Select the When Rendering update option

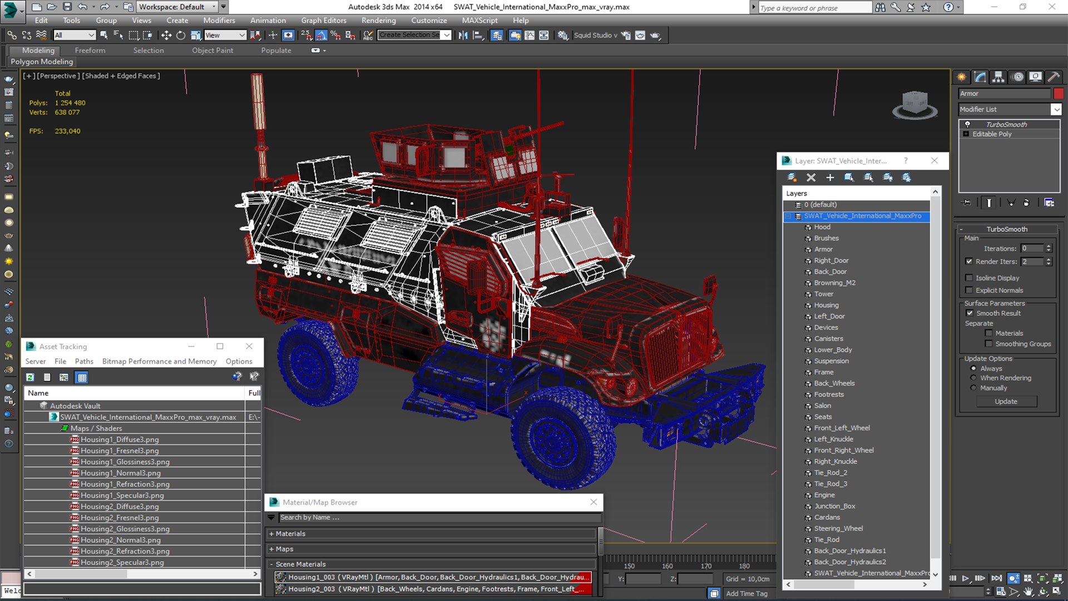tap(973, 378)
